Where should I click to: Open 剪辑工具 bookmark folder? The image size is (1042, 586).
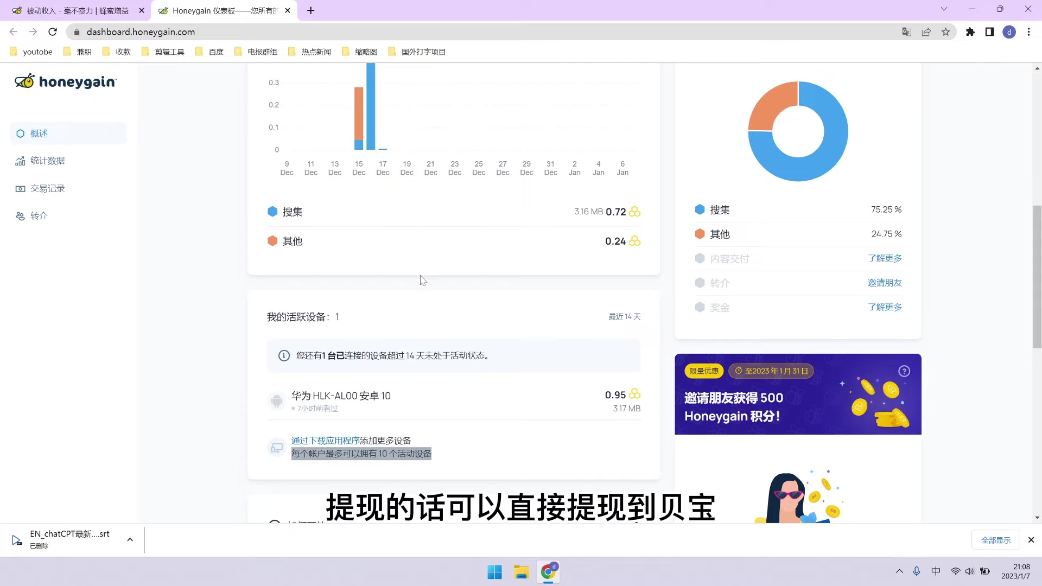[x=163, y=52]
